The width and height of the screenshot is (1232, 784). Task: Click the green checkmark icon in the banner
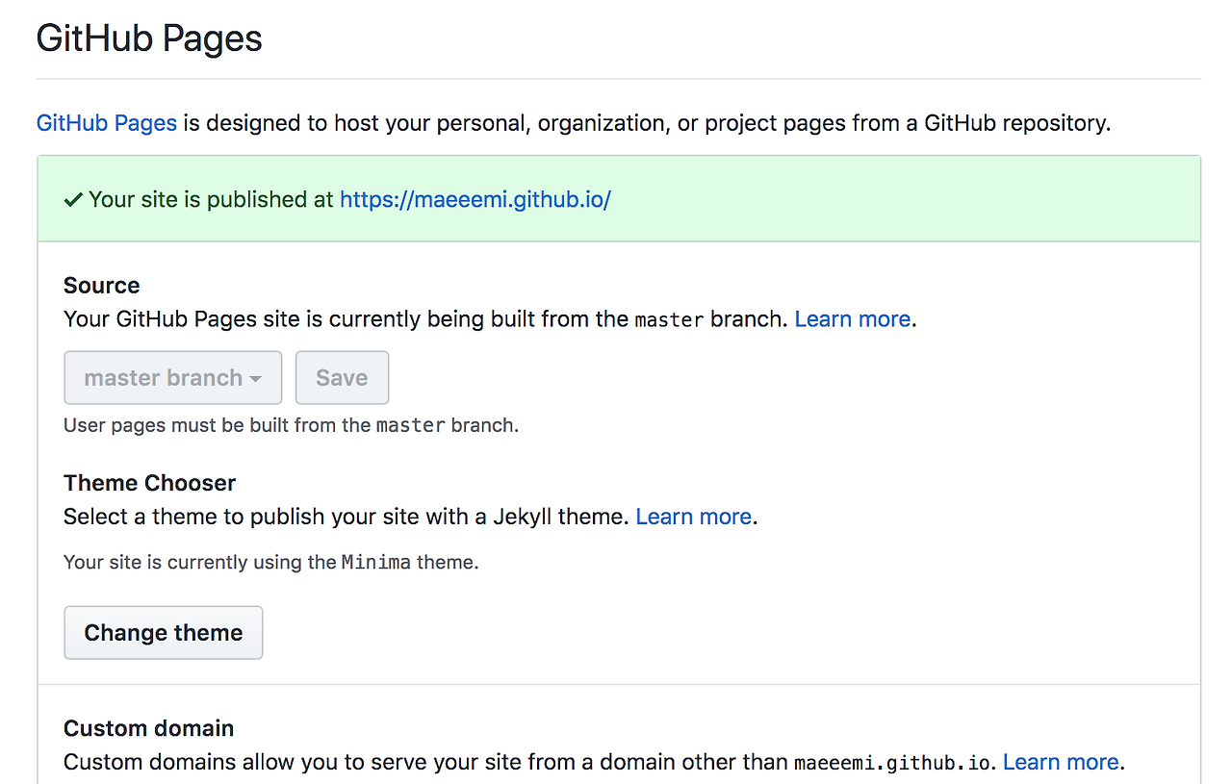[73, 200]
